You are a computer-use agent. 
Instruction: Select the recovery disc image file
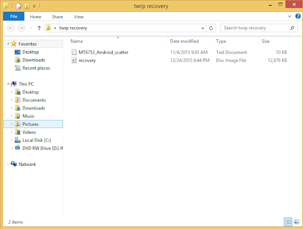(87, 60)
